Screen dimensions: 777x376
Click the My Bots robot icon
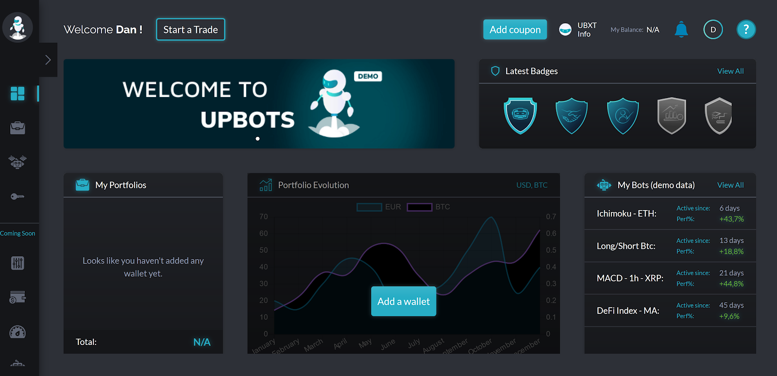[x=604, y=185]
